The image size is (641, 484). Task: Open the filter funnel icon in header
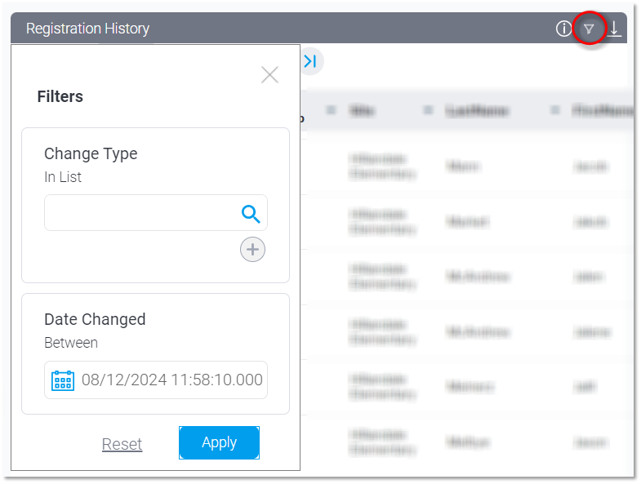(589, 29)
